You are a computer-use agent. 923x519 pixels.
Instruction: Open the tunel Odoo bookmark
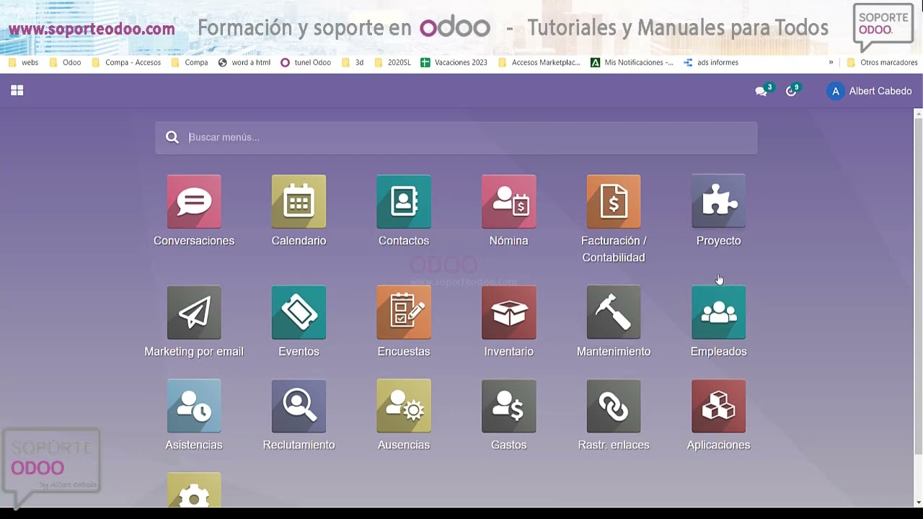pyautogui.click(x=306, y=63)
